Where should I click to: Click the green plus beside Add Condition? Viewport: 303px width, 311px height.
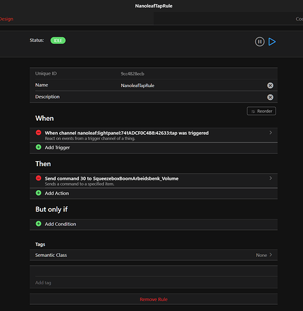pos(39,224)
